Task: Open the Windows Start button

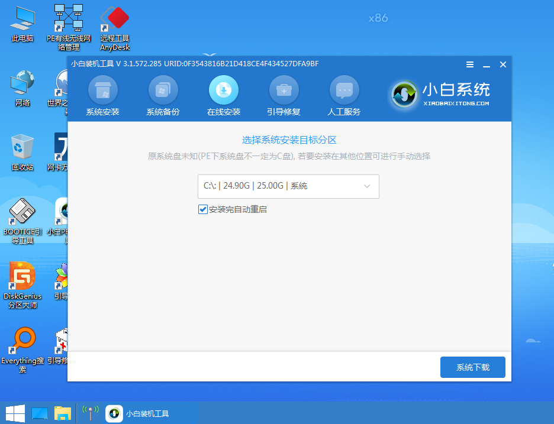Action: (x=15, y=413)
